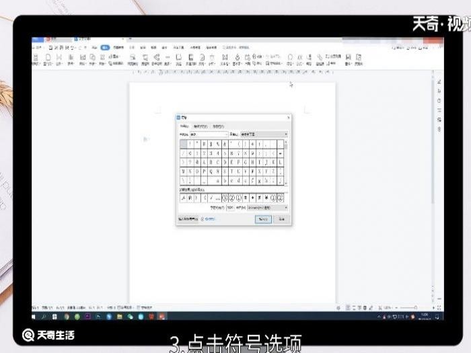Image resolution: width=471 pixels, height=353 pixels.
Task: Switch to the Symbol Bar tab
Action: click(x=219, y=126)
